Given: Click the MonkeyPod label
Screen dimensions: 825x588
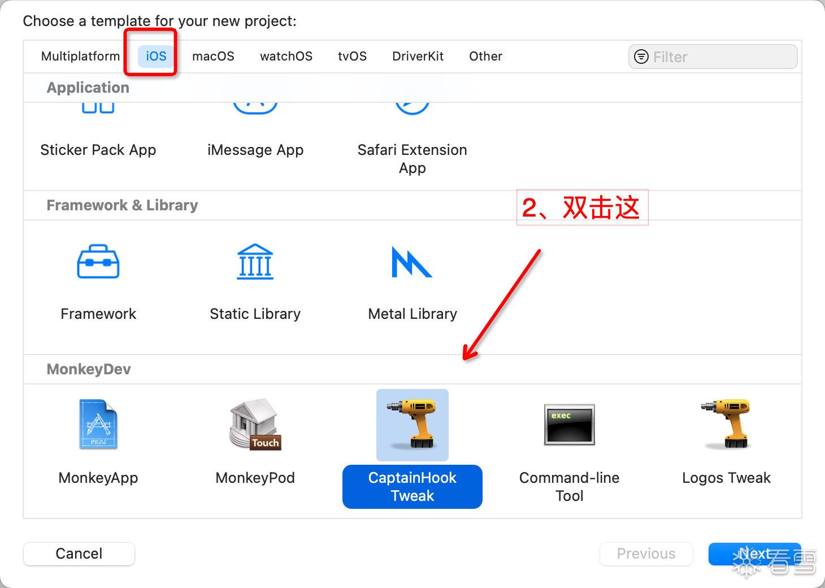Looking at the screenshot, I should click(255, 478).
